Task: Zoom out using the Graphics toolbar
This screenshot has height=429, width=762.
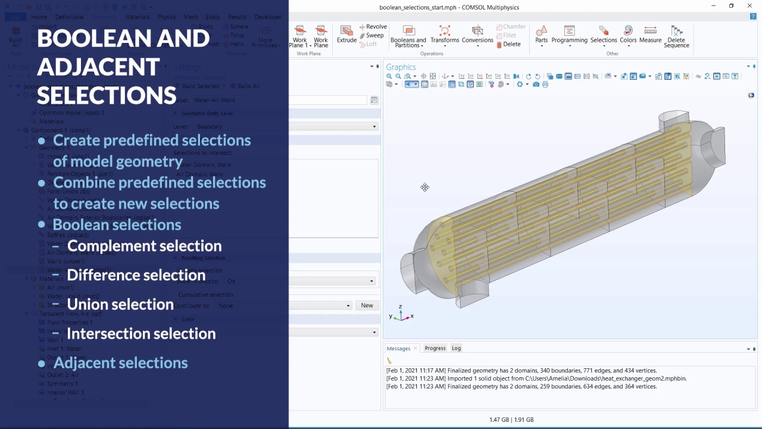Action: pyautogui.click(x=398, y=76)
